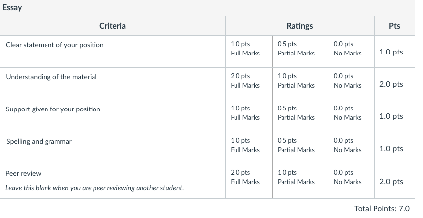
Task: Choose Partial Marks for Spelling and grammar
Action: pos(300,148)
